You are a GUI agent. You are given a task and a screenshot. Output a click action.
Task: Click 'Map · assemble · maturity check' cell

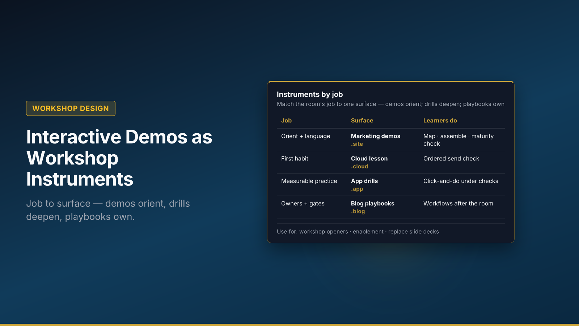click(x=458, y=140)
